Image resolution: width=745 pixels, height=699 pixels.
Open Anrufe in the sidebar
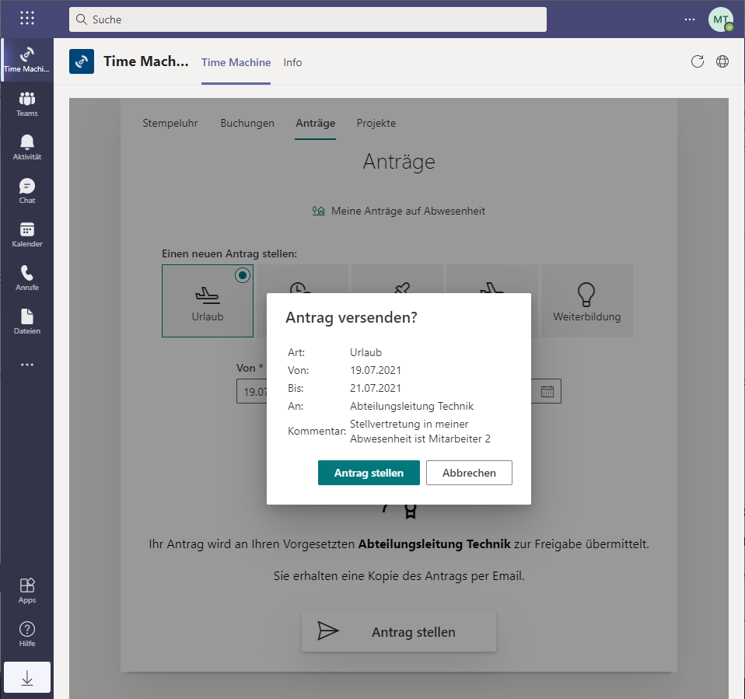pyautogui.click(x=27, y=278)
